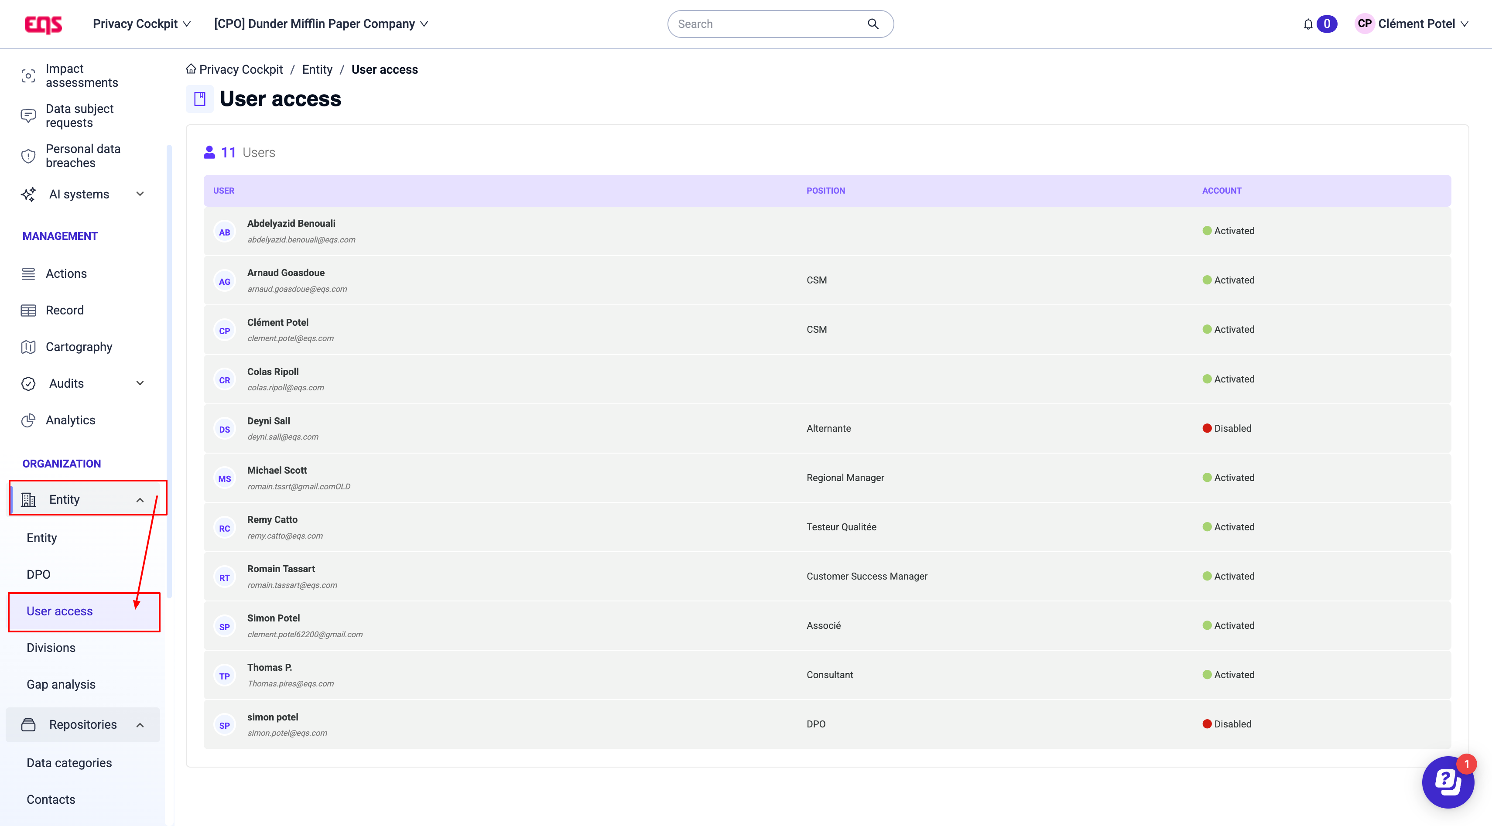
Task: Open the Divisions menu item
Action: [51, 648]
